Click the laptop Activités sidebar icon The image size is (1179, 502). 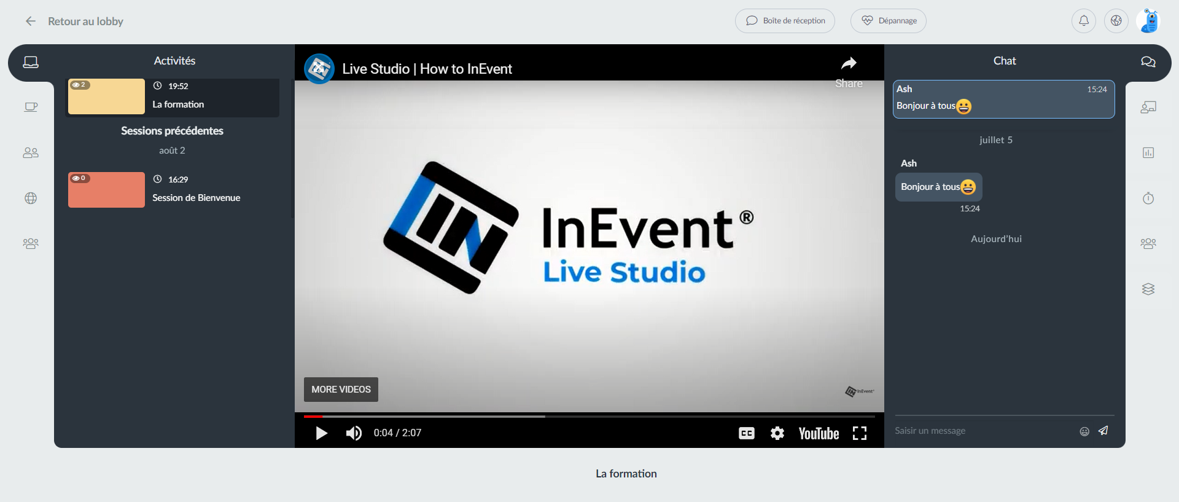[x=31, y=62]
